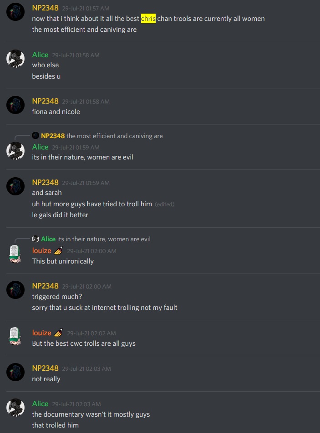Click louize's avatar beside 'But the best cwc trolls'
The image size is (320, 433).
click(15, 336)
